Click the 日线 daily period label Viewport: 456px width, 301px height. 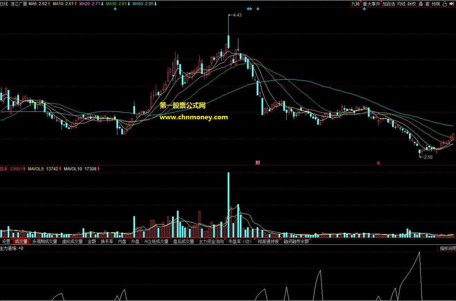click(4, 4)
